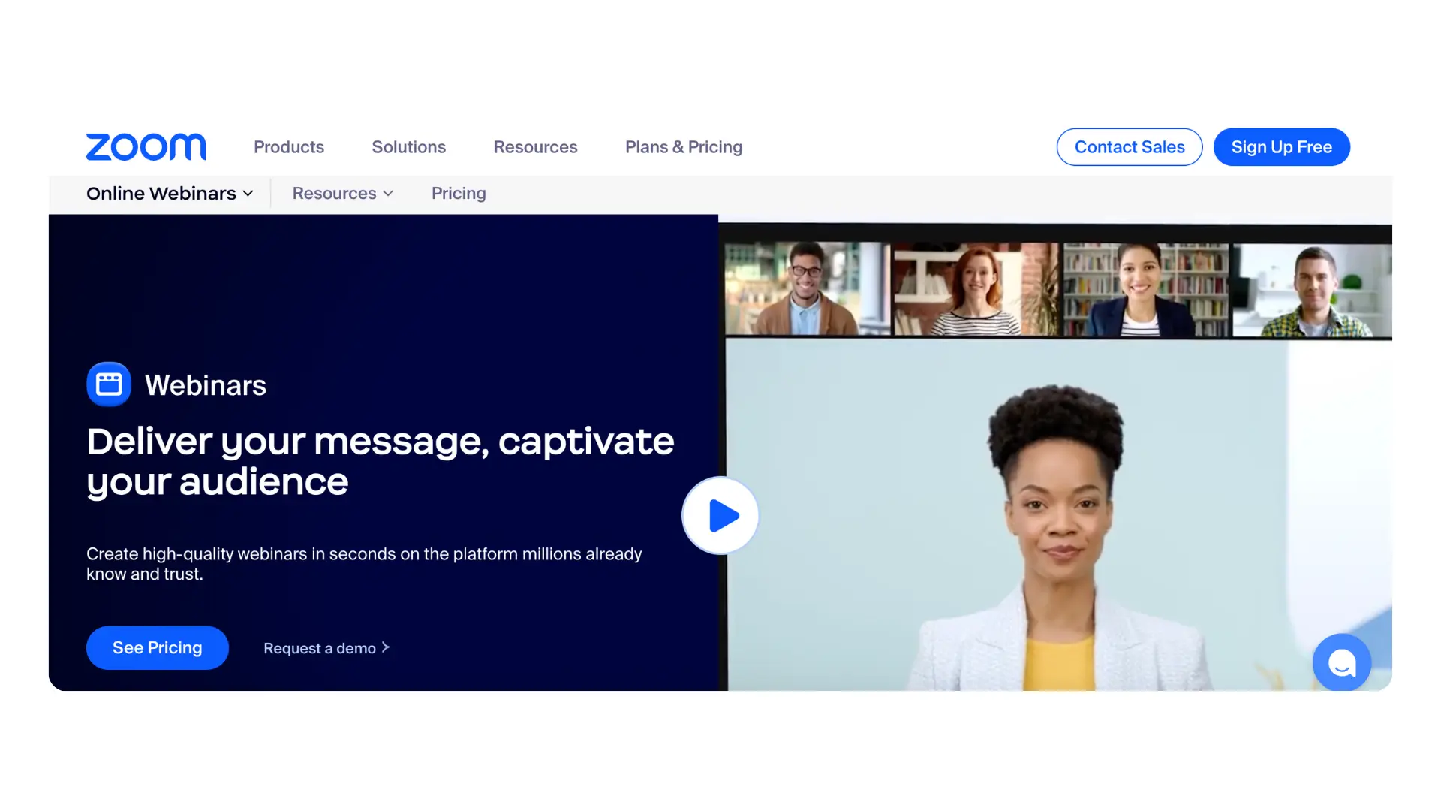Image resolution: width=1441 pixels, height=811 pixels.
Task: Click the arrow next to Request a demo
Action: coord(386,647)
